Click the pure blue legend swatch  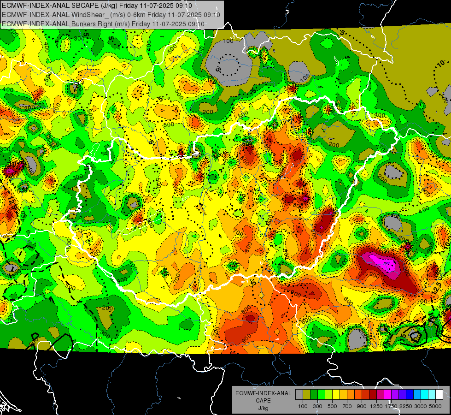410,395
